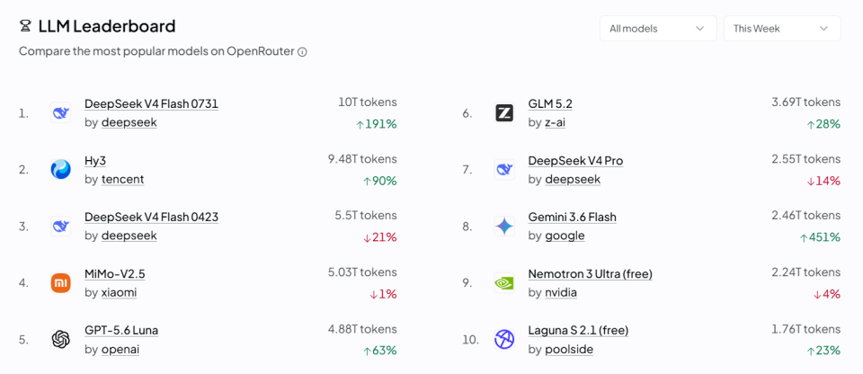Visit the tencent provider link
The height and width of the screenshot is (374, 863).
[123, 179]
